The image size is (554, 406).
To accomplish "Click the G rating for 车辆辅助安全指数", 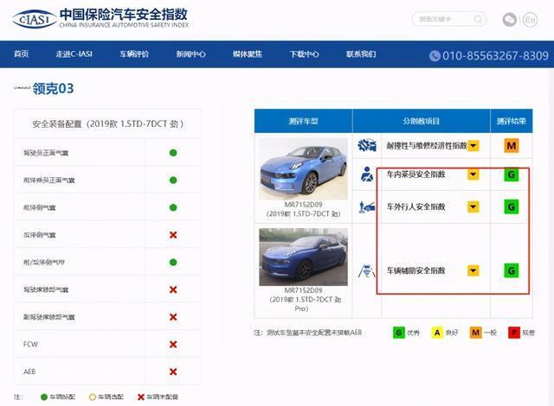I will pos(512,270).
